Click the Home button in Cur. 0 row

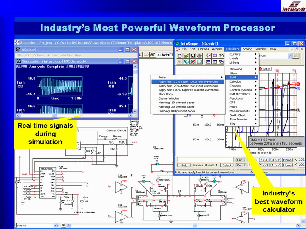click(287, 160)
